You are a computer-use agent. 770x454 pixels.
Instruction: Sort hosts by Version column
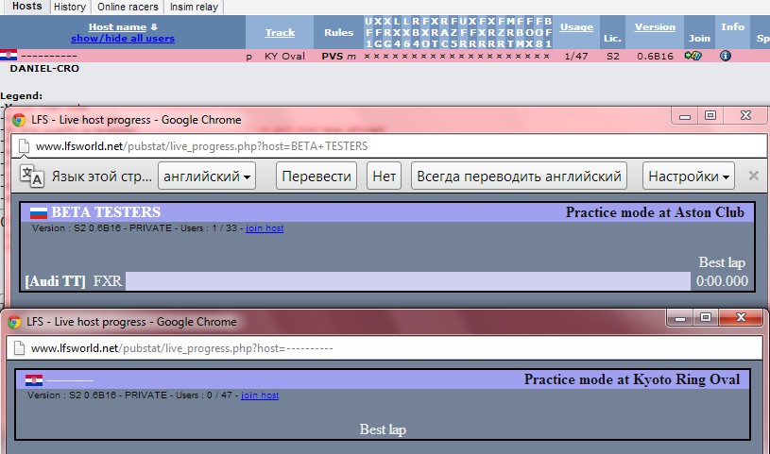655,27
